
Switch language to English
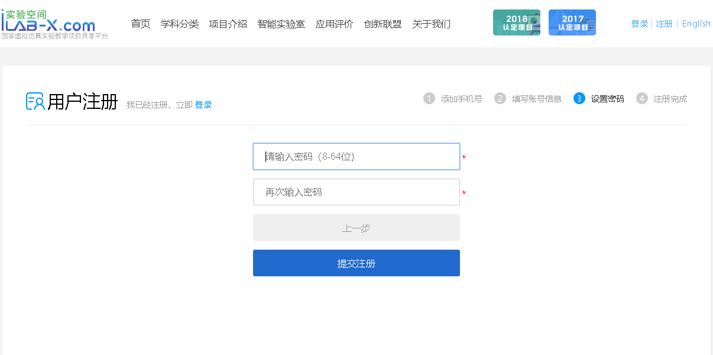(696, 24)
